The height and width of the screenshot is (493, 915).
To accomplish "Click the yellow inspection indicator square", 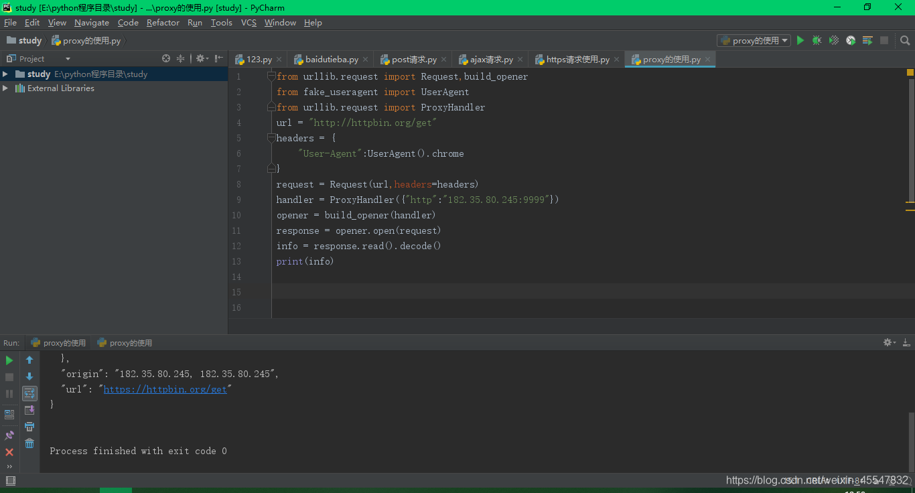I will (910, 72).
